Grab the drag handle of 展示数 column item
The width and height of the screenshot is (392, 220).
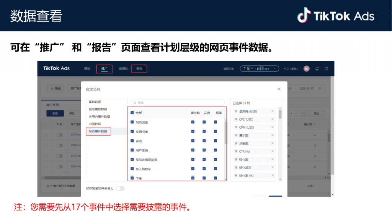point(236,135)
